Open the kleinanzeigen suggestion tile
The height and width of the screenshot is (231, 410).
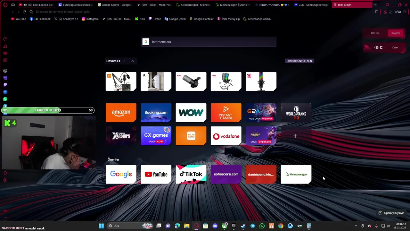pyautogui.click(x=296, y=174)
